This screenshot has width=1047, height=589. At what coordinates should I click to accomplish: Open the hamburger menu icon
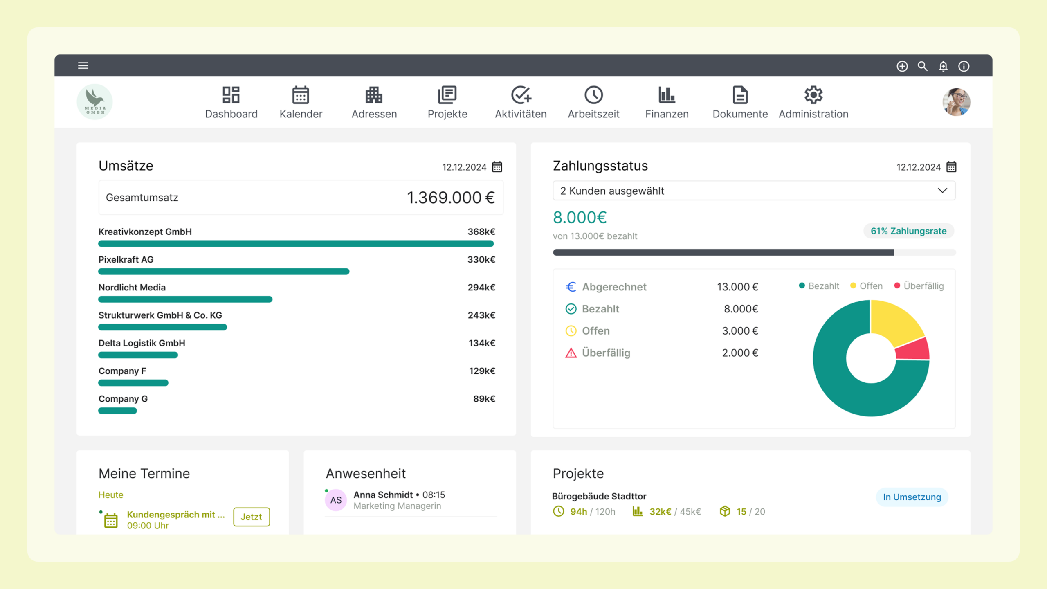pos(83,65)
